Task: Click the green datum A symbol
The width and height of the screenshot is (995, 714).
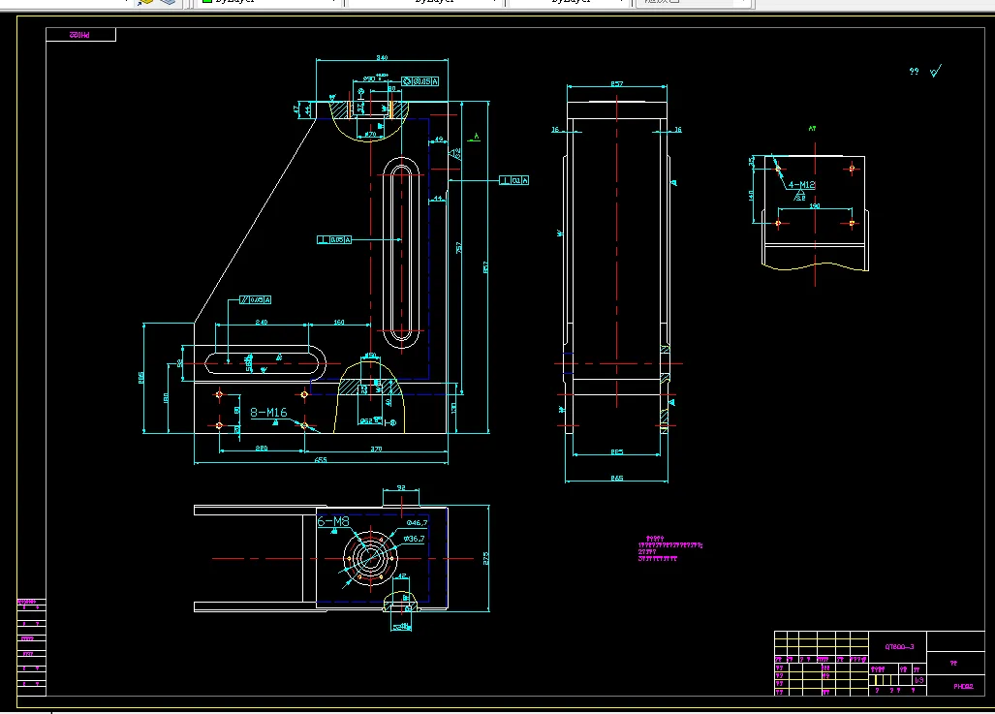Action: tap(475, 138)
